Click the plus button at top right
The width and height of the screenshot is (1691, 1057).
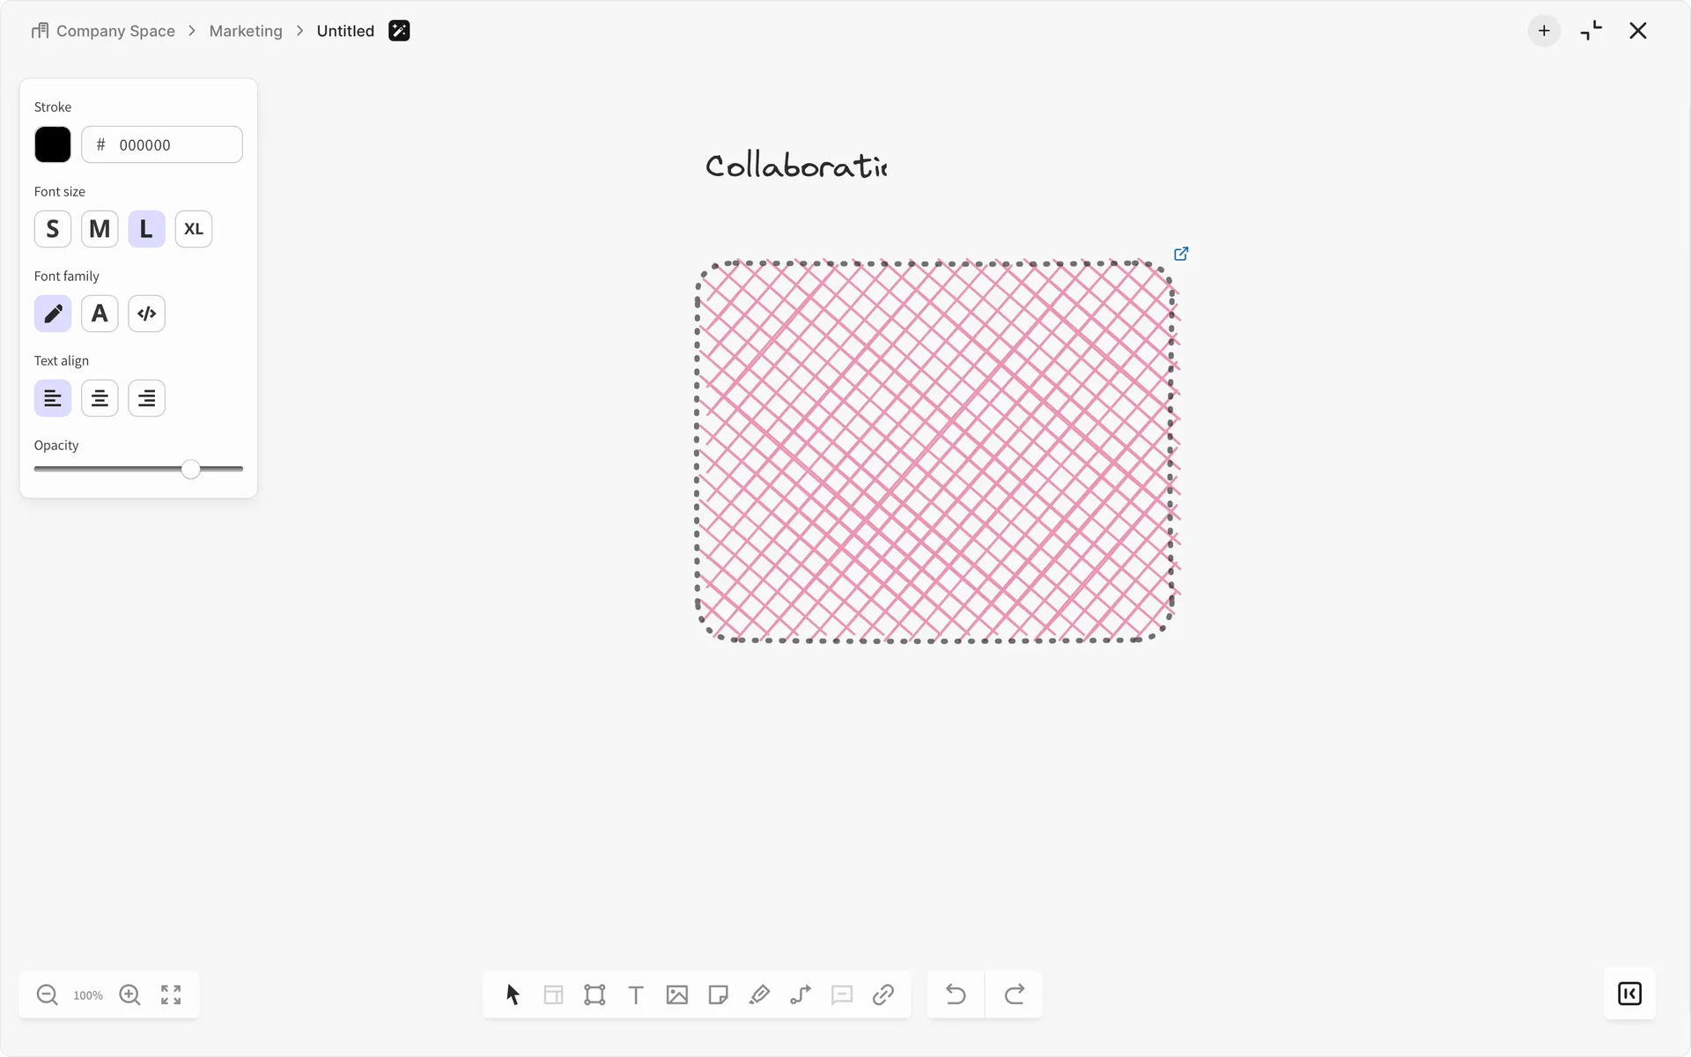(1544, 31)
